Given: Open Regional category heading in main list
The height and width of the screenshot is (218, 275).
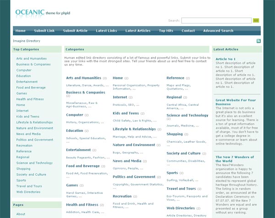Looking at the screenshot, I should tap(174, 97).
